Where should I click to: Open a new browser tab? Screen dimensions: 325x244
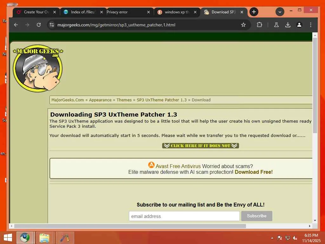(x=254, y=12)
